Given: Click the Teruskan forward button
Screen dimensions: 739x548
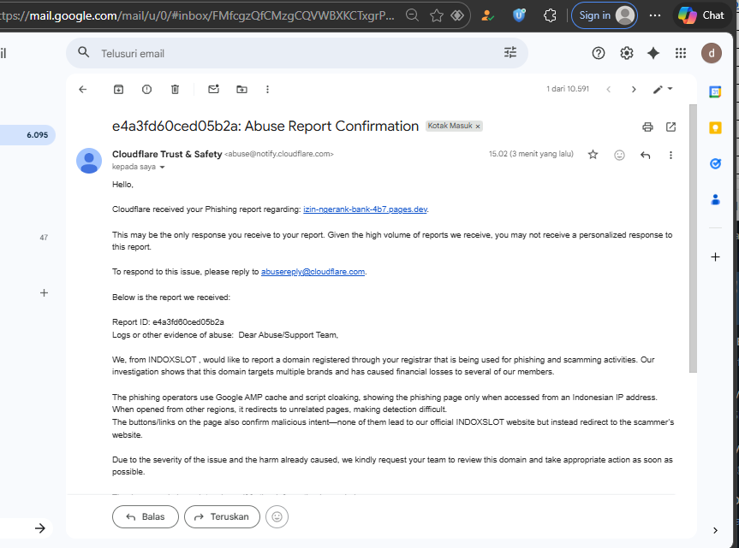Looking at the screenshot, I should click(x=222, y=516).
